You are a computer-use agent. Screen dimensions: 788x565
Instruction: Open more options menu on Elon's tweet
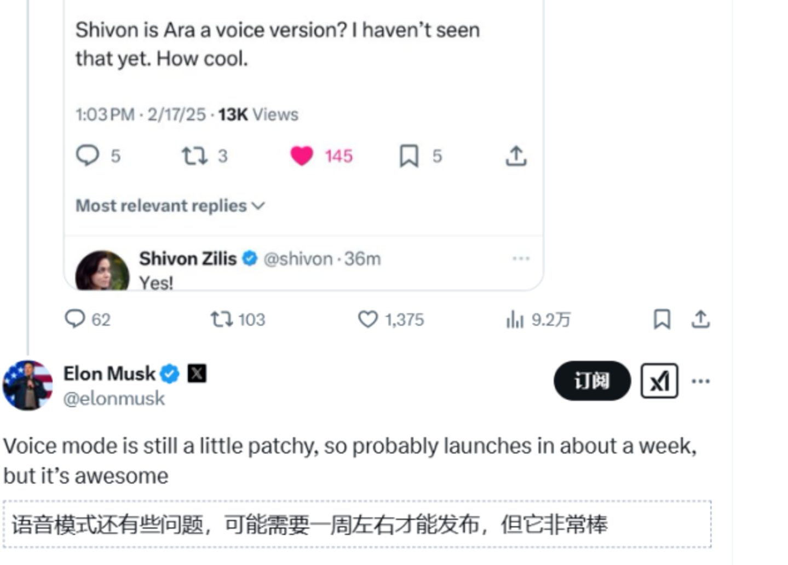click(x=700, y=380)
